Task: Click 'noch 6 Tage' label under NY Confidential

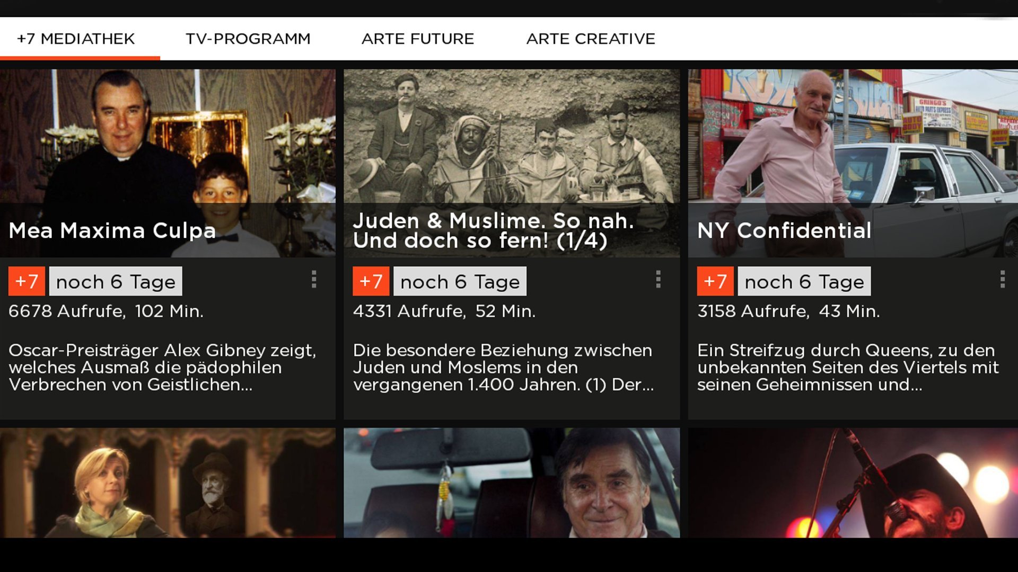Action: pos(804,281)
